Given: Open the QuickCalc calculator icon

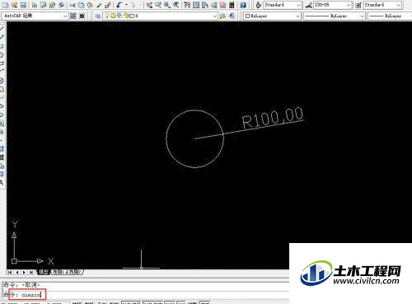Looking at the screenshot, I should point(232,5).
